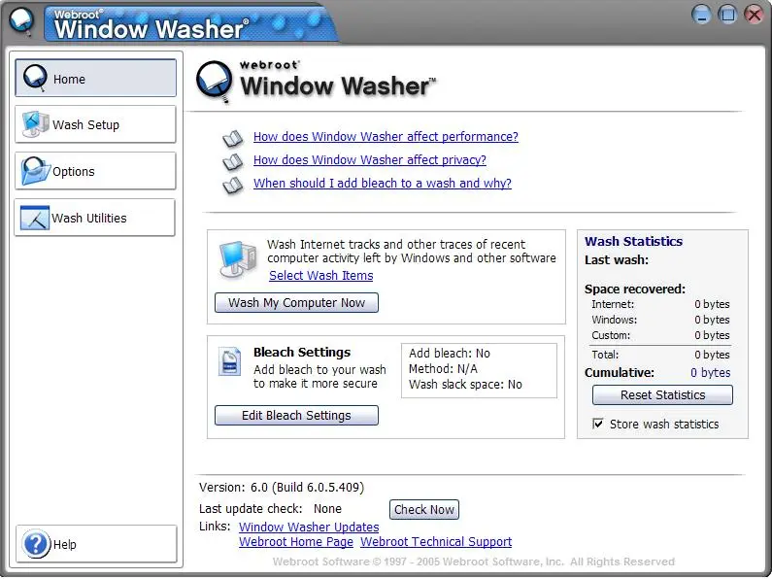Screen dimensions: 772x579
Task: Open 'How does Window Washer affect privacy?' link
Action: coord(370,159)
